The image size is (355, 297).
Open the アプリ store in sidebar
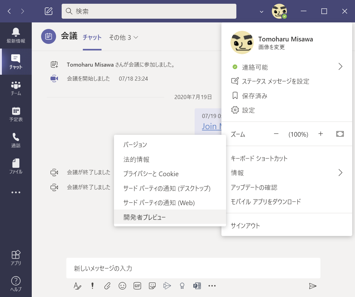pyautogui.click(x=16, y=257)
